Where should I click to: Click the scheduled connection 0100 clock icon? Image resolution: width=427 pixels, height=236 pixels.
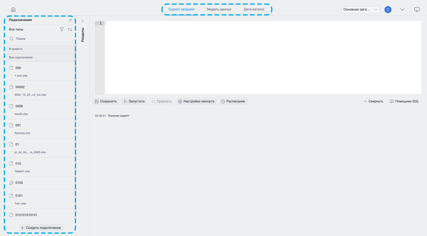11,183
